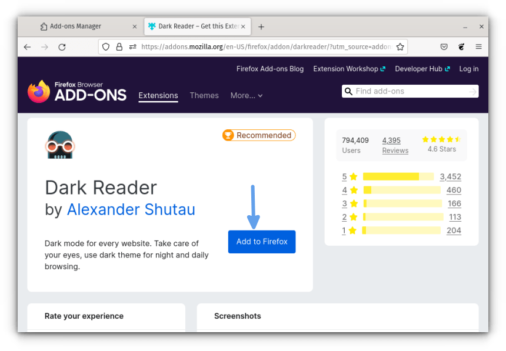Viewport: 506px width, 351px height.
Task: Open the tracking protection shield icon
Action: [x=105, y=46]
